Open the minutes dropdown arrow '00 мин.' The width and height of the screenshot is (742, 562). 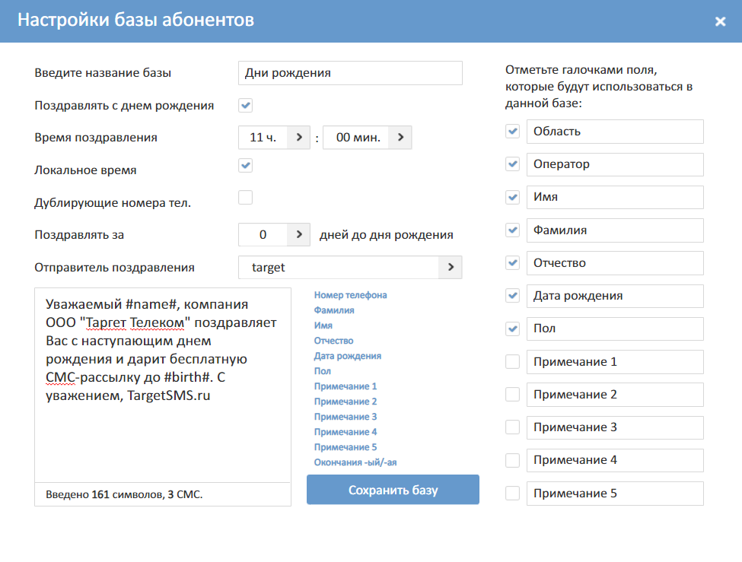coord(400,137)
